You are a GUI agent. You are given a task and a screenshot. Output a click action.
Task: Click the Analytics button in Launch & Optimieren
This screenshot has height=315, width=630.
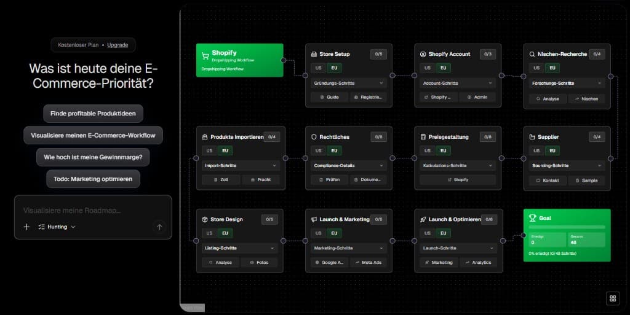pos(478,263)
